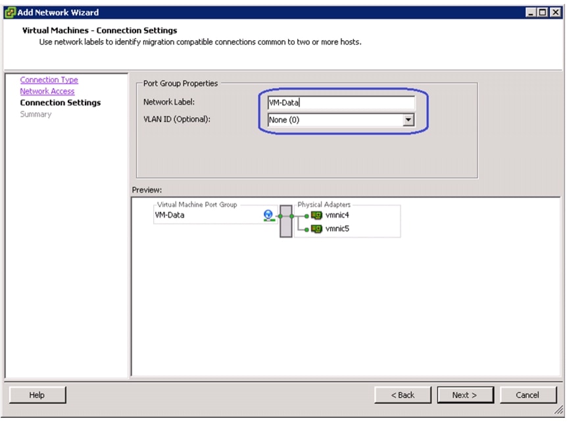Image resolution: width=567 pixels, height=435 pixels.
Task: Click the virtual switch block in the preview
Action: (285, 221)
